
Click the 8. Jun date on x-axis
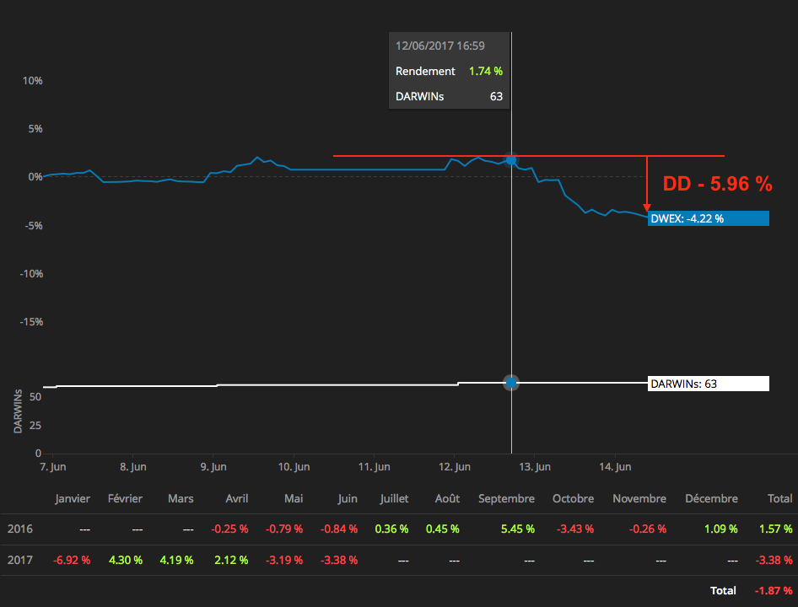[133, 466]
